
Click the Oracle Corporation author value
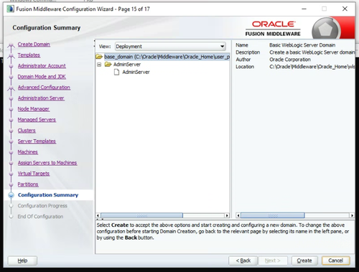click(290, 60)
